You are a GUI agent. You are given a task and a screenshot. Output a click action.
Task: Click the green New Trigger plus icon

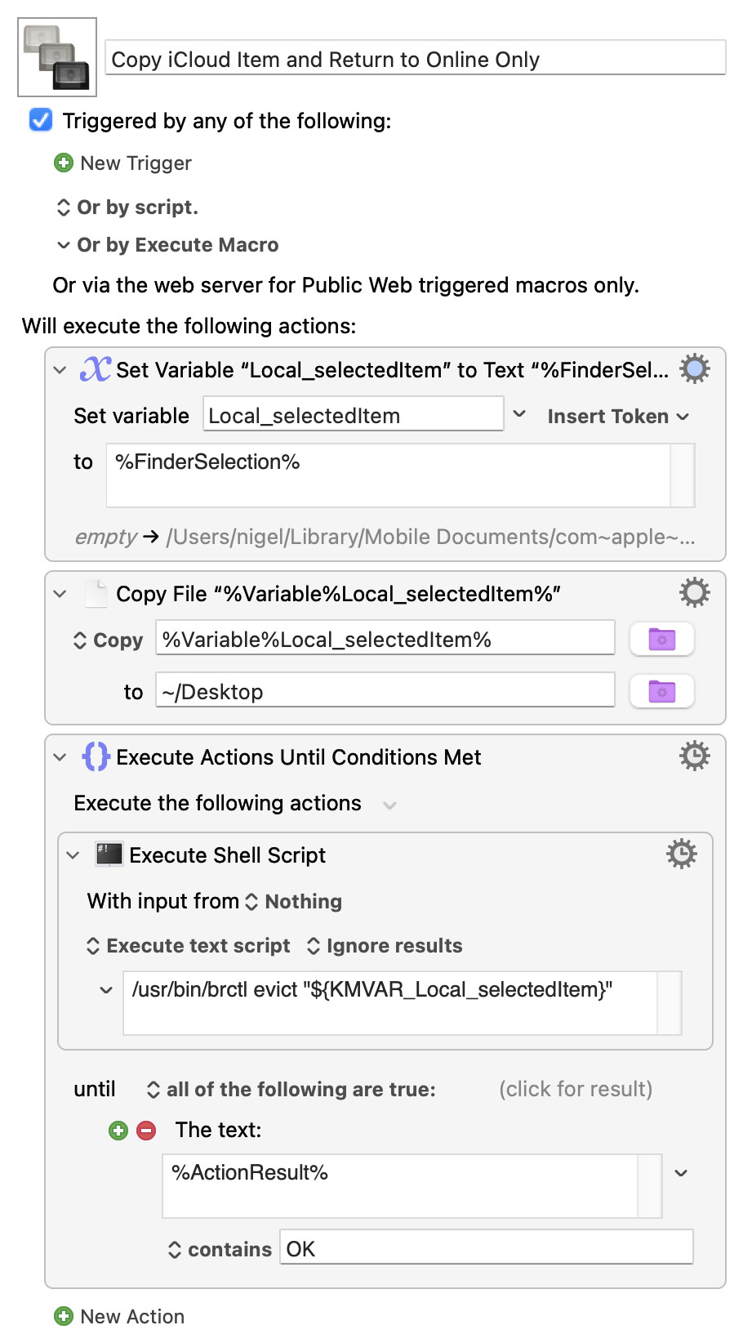[x=64, y=163]
